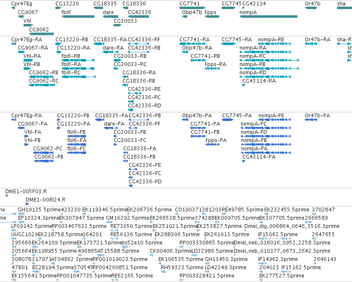352x282 pixels.
Task: Click the dare gene label
Action: (108, 12)
